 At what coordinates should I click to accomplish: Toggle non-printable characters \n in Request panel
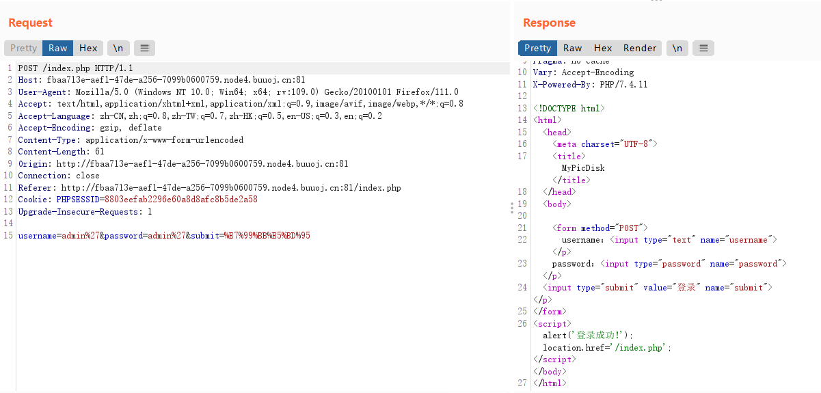pyautogui.click(x=118, y=48)
